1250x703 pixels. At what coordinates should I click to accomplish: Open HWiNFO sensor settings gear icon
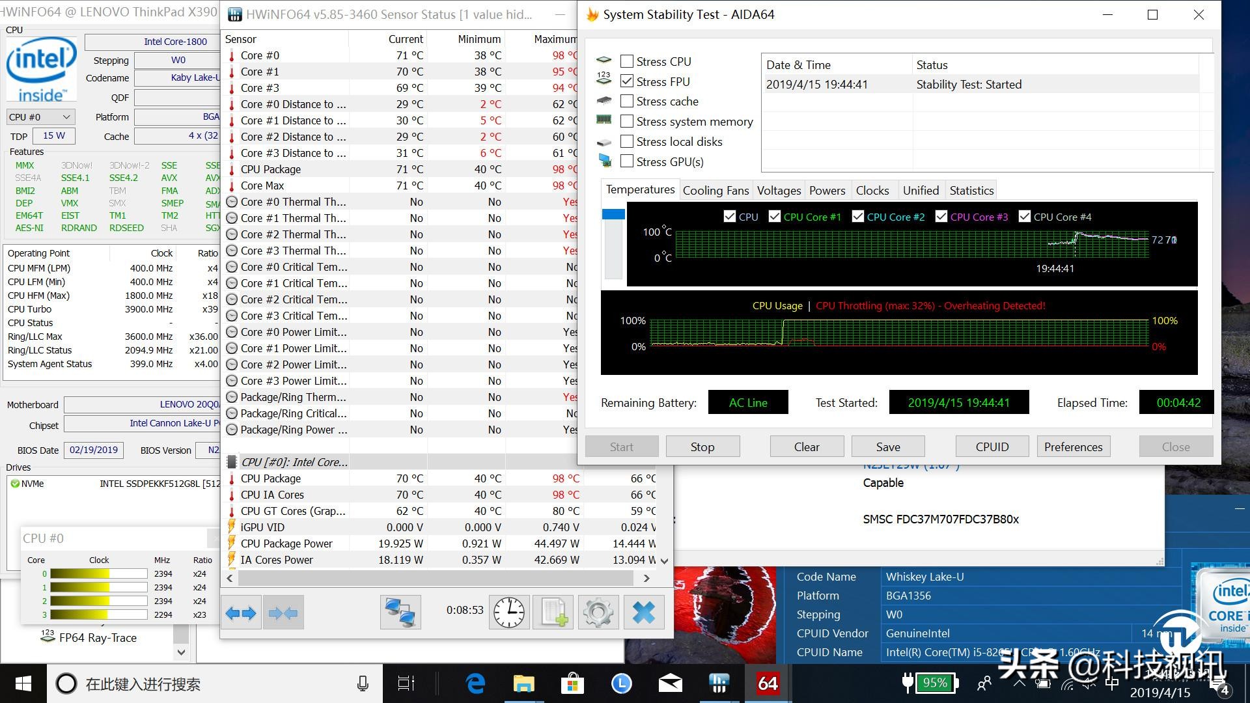pos(598,613)
